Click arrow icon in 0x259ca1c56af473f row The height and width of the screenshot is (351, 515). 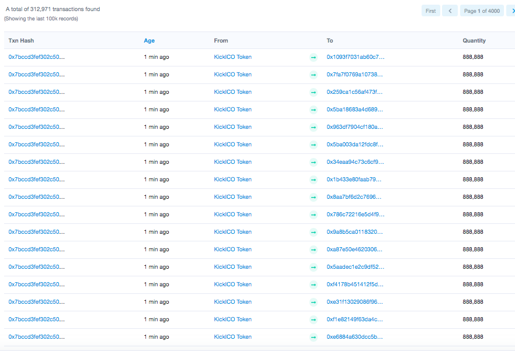click(x=314, y=92)
